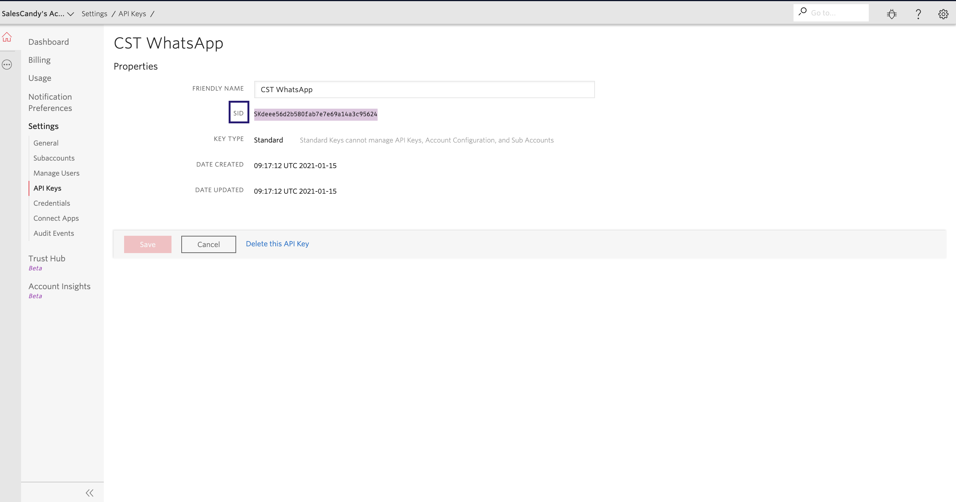Open the help question mark icon

918,14
